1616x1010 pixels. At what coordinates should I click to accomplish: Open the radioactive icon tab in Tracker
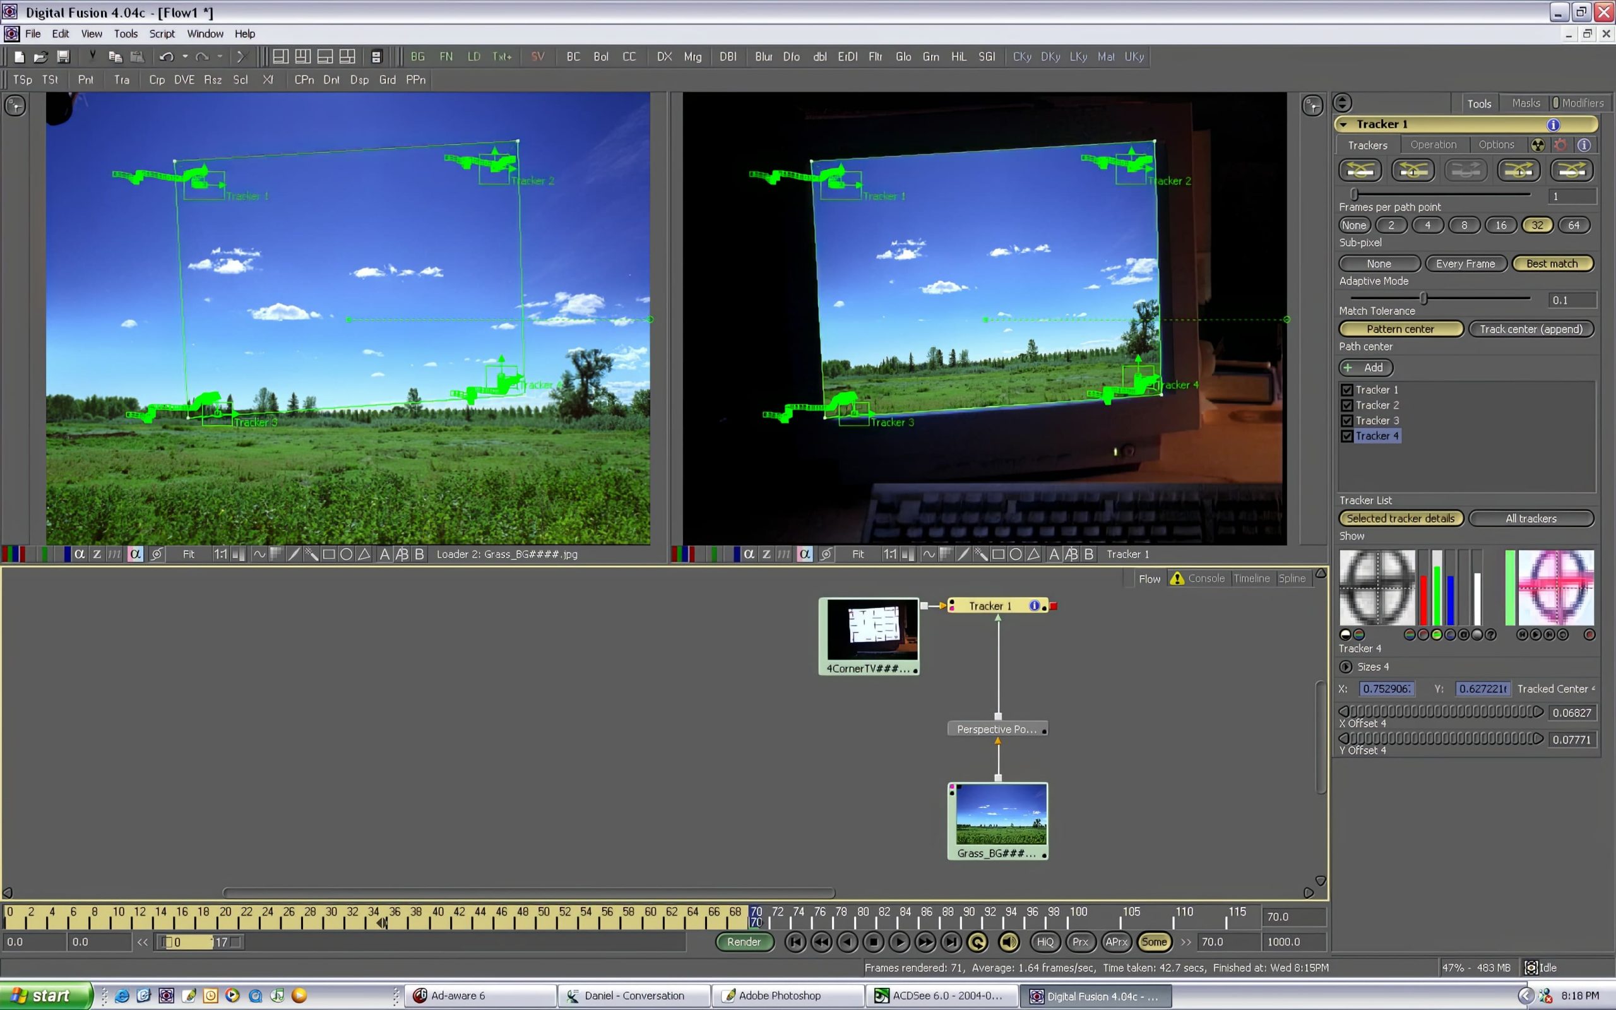[1538, 145]
